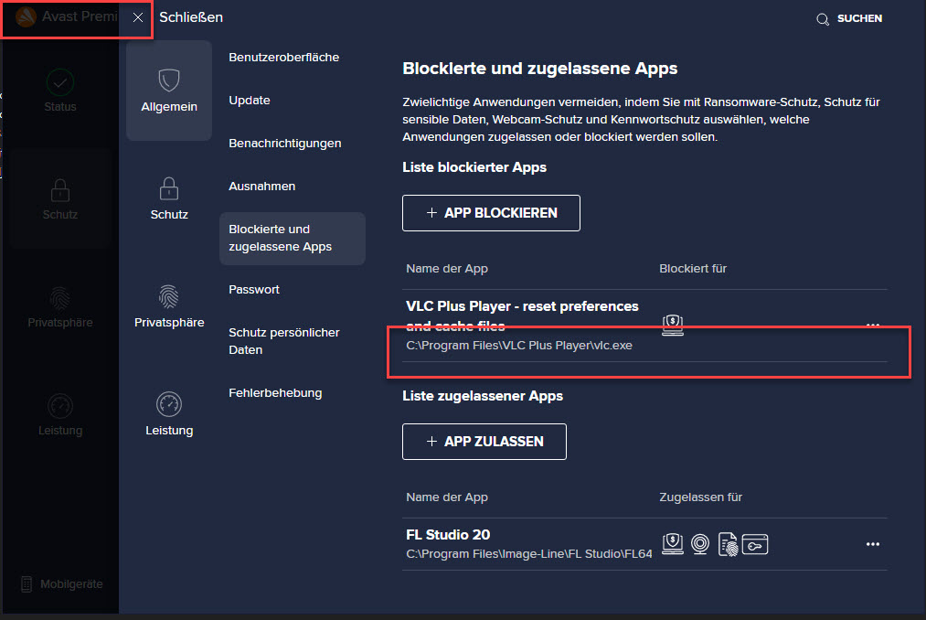Viewport: 926px width, 620px height.
Task: Open Update settings
Action: point(250,101)
